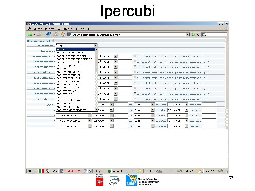Go to the home page icon

(63, 34)
